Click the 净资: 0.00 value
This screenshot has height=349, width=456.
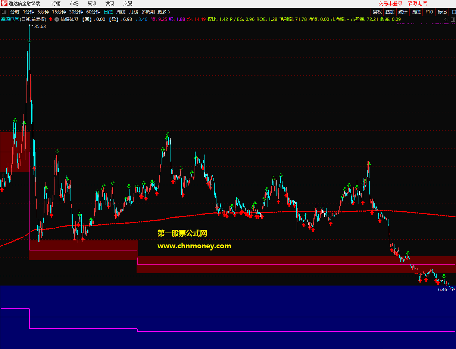tap(319, 19)
